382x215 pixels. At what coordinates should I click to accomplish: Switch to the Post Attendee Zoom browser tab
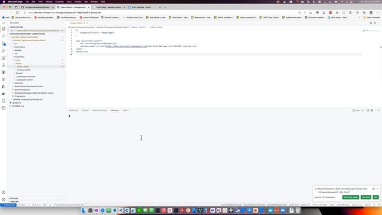point(144,7)
